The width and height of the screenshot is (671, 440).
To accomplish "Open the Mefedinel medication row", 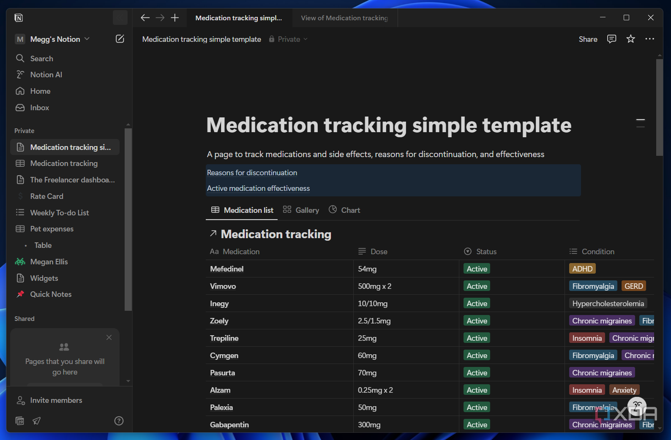I will pyautogui.click(x=227, y=269).
